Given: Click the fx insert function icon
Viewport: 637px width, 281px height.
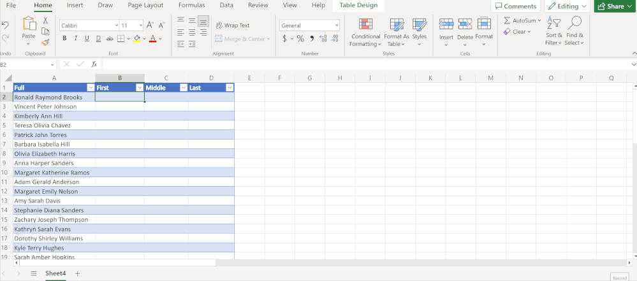Looking at the screenshot, I should [x=94, y=64].
